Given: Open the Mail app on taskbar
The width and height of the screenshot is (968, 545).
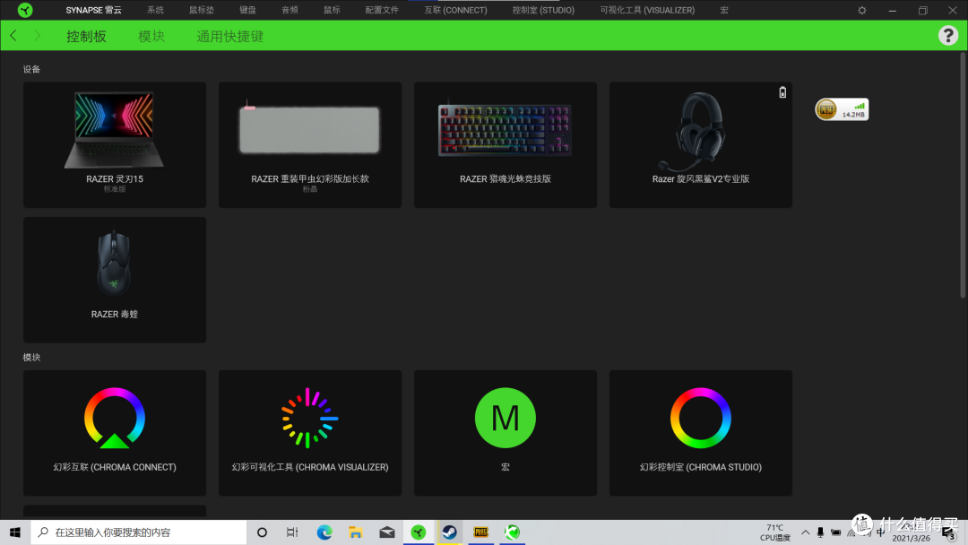Looking at the screenshot, I should [x=387, y=532].
